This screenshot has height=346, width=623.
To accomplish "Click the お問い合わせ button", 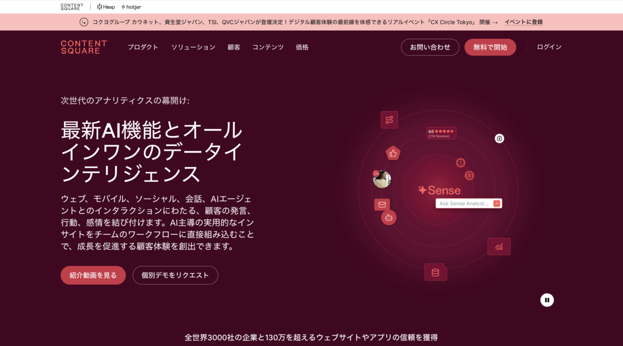I will (430, 47).
